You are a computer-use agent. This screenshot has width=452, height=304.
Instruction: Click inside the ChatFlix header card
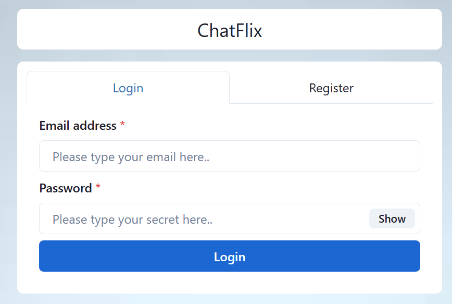point(230,30)
